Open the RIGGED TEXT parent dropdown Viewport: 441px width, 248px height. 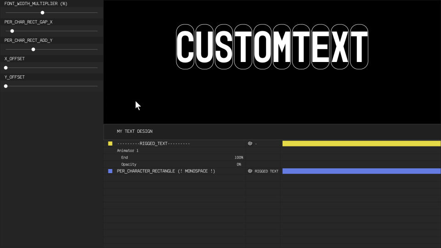coord(266,171)
